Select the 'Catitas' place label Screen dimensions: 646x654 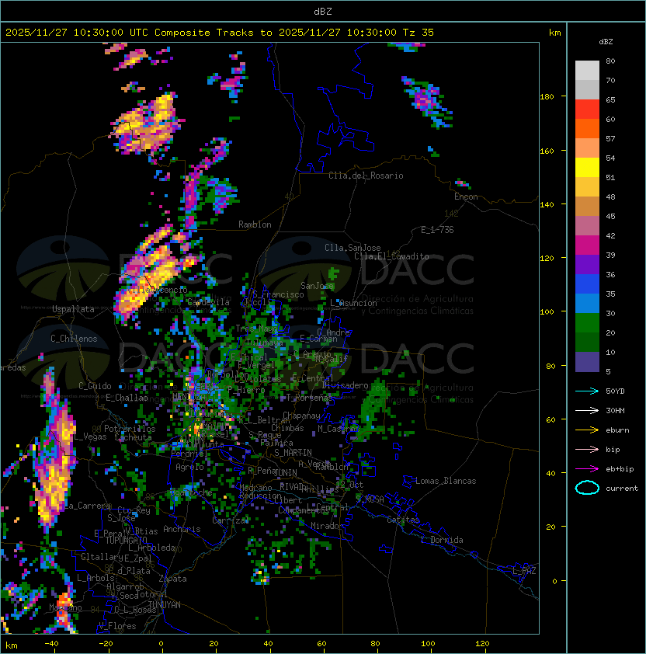(403, 520)
